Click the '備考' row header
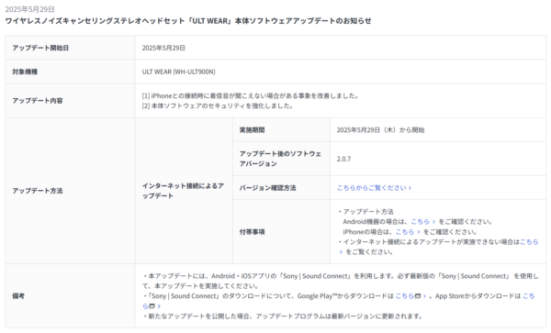The width and height of the screenshot is (551, 333). [x=71, y=295]
